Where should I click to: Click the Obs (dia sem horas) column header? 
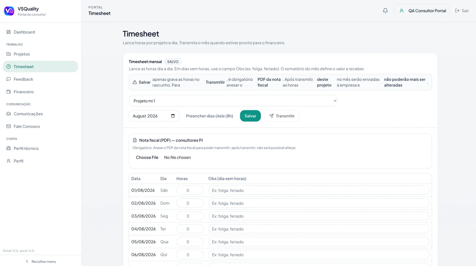(227, 178)
